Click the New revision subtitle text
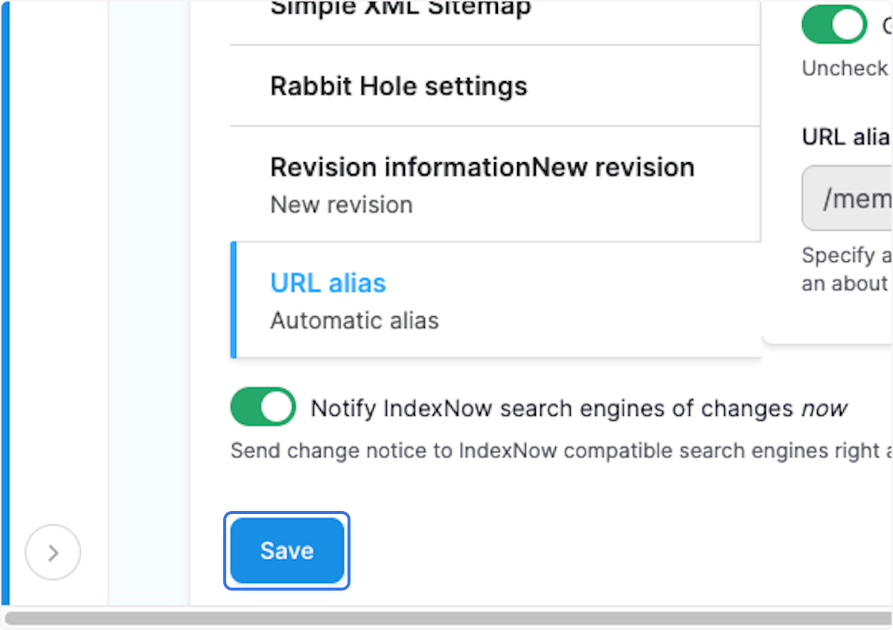This screenshot has width=893, height=630. coord(342,205)
